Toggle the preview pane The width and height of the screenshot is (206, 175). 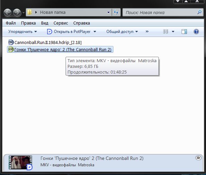tap(184, 32)
